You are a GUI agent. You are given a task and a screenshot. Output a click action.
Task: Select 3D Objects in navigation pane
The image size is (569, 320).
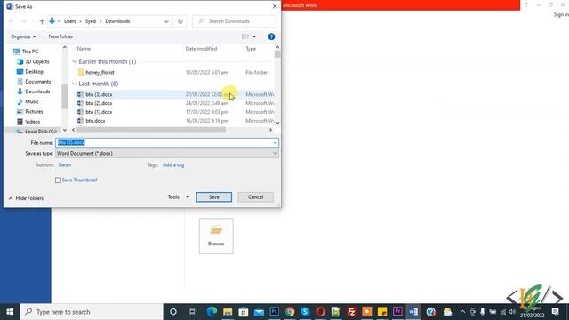click(33, 61)
